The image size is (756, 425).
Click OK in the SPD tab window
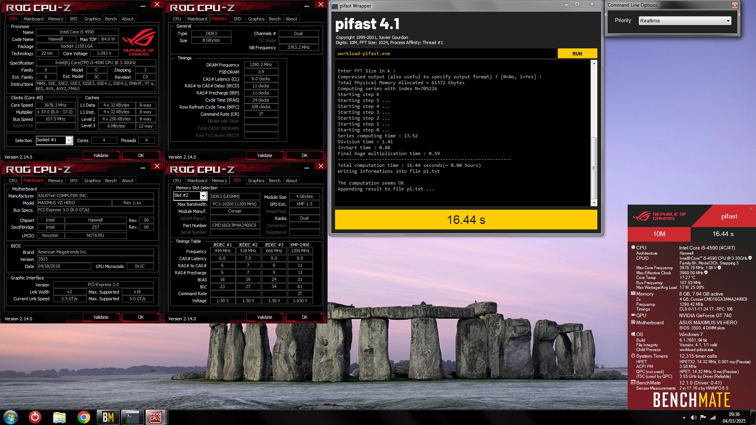(x=304, y=317)
